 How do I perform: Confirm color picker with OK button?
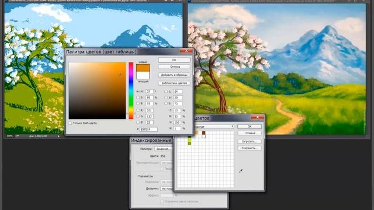(x=174, y=60)
